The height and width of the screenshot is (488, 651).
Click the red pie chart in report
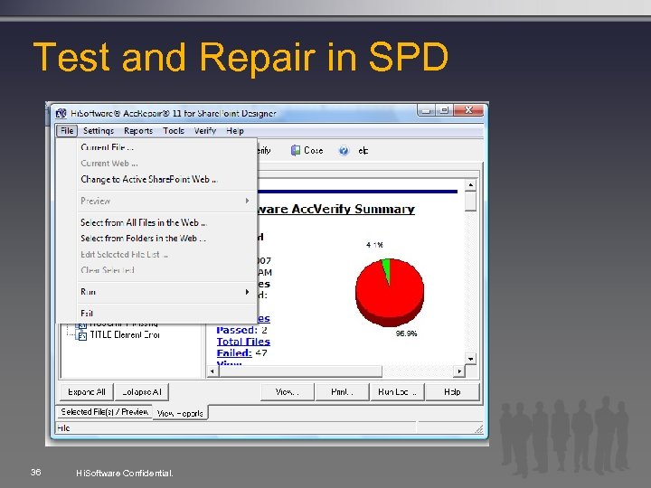pos(390,292)
